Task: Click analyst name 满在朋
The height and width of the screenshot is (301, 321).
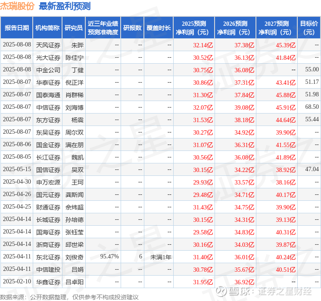Action: tap(75, 145)
